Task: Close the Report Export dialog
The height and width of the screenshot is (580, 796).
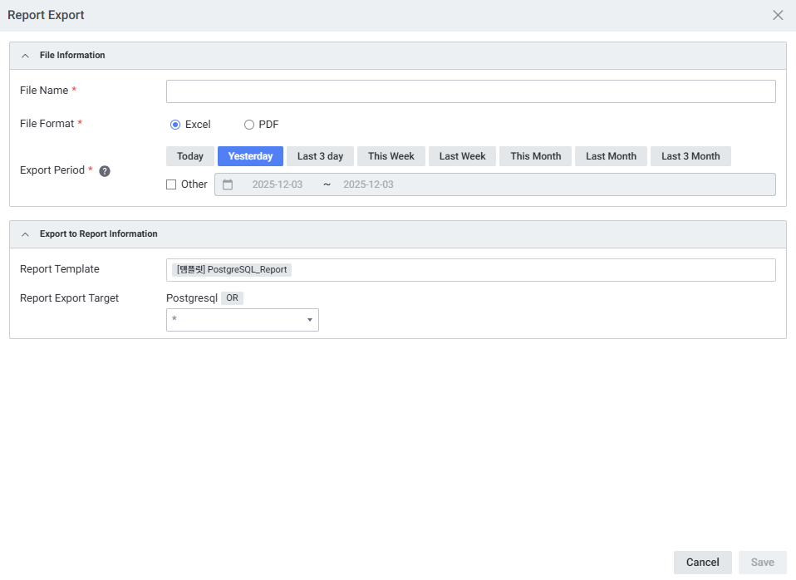Action: click(778, 15)
